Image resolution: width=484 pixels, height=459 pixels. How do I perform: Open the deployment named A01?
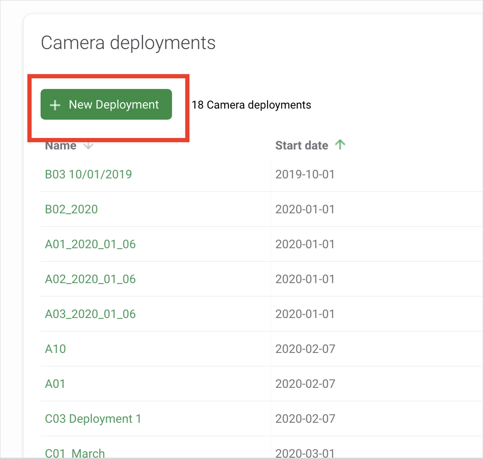[x=55, y=384]
